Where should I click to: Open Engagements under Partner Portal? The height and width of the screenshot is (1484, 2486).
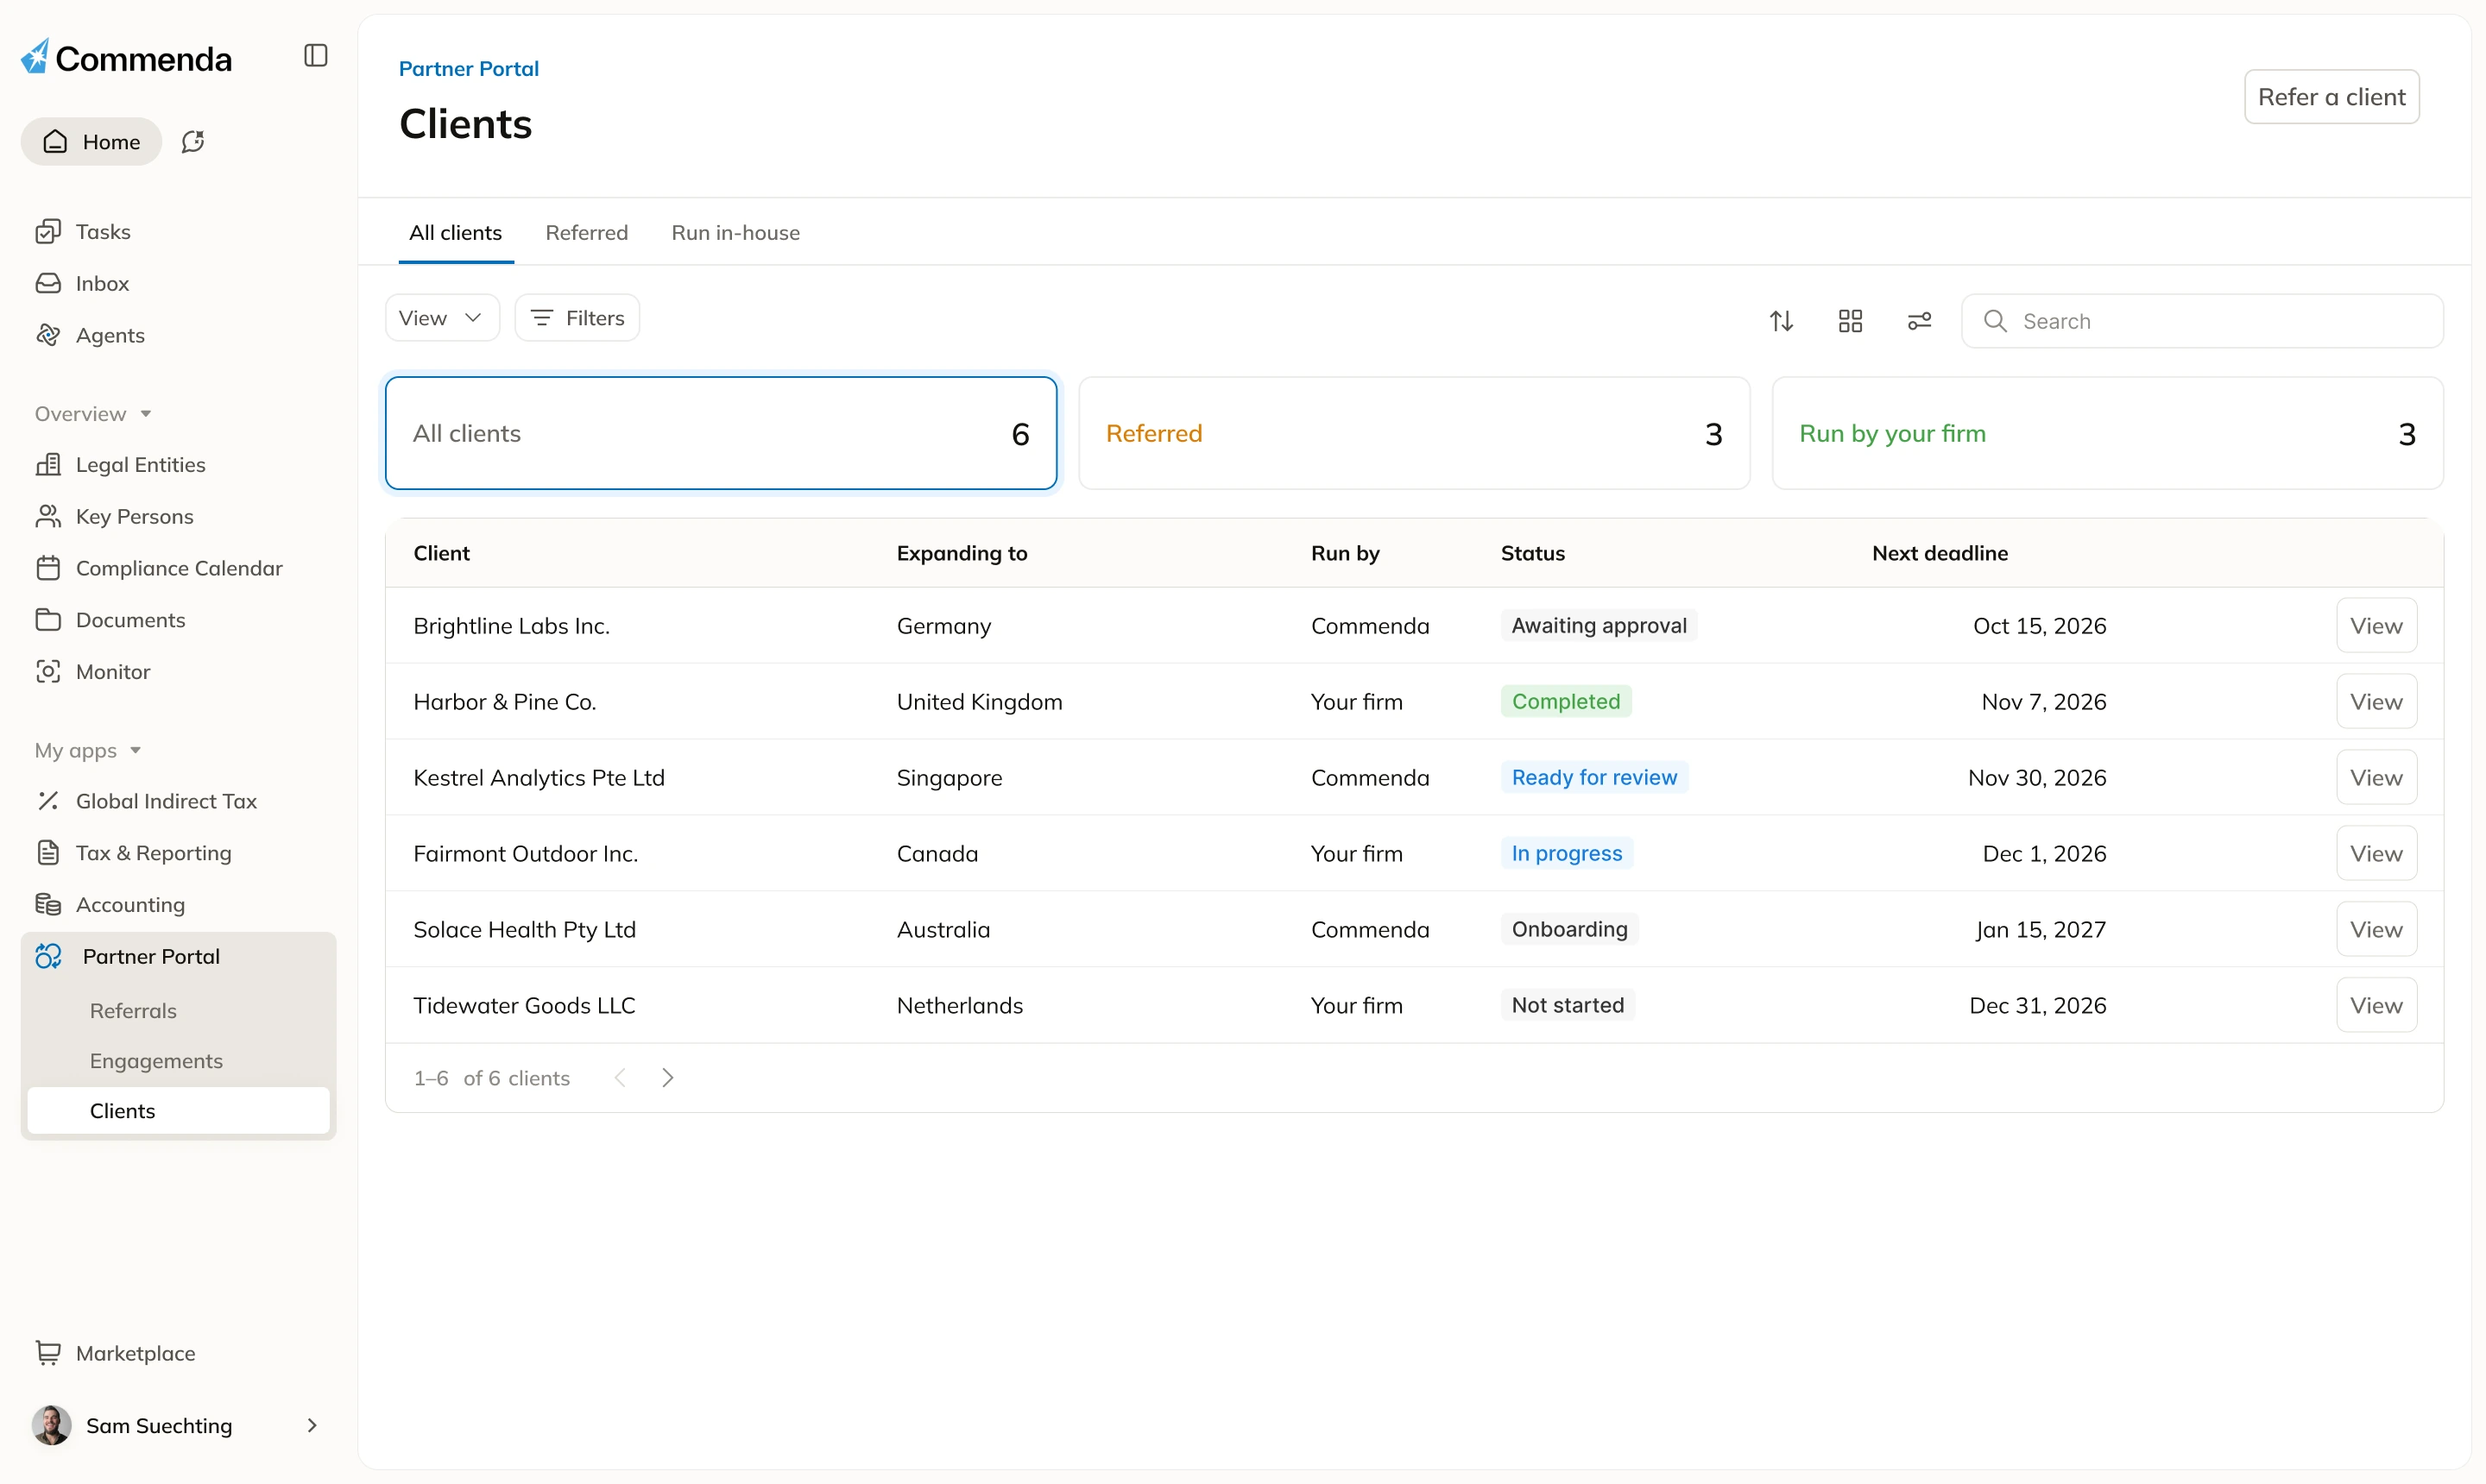[x=156, y=1062]
